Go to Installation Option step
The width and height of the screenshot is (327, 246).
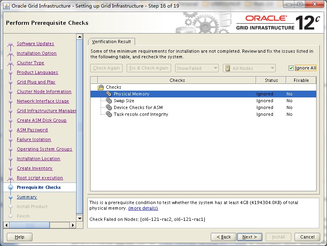click(37, 53)
